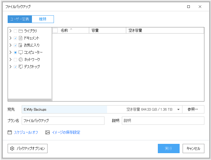This screenshot has height=160, width=211.
Task: Click the Desktop icon in tree
Action: click(x=21, y=67)
